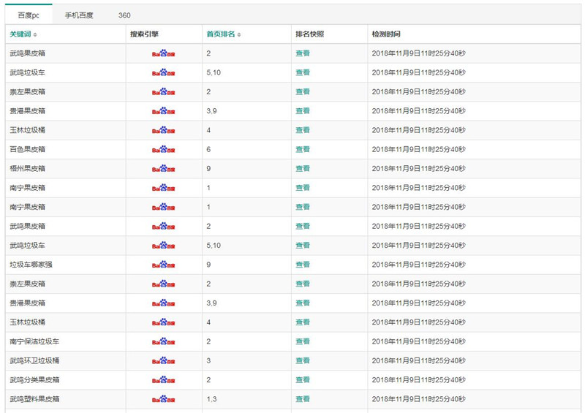Open 查看 link for 武鸣环卫垃圾桶
The width and height of the screenshot is (585, 413).
coord(303,360)
